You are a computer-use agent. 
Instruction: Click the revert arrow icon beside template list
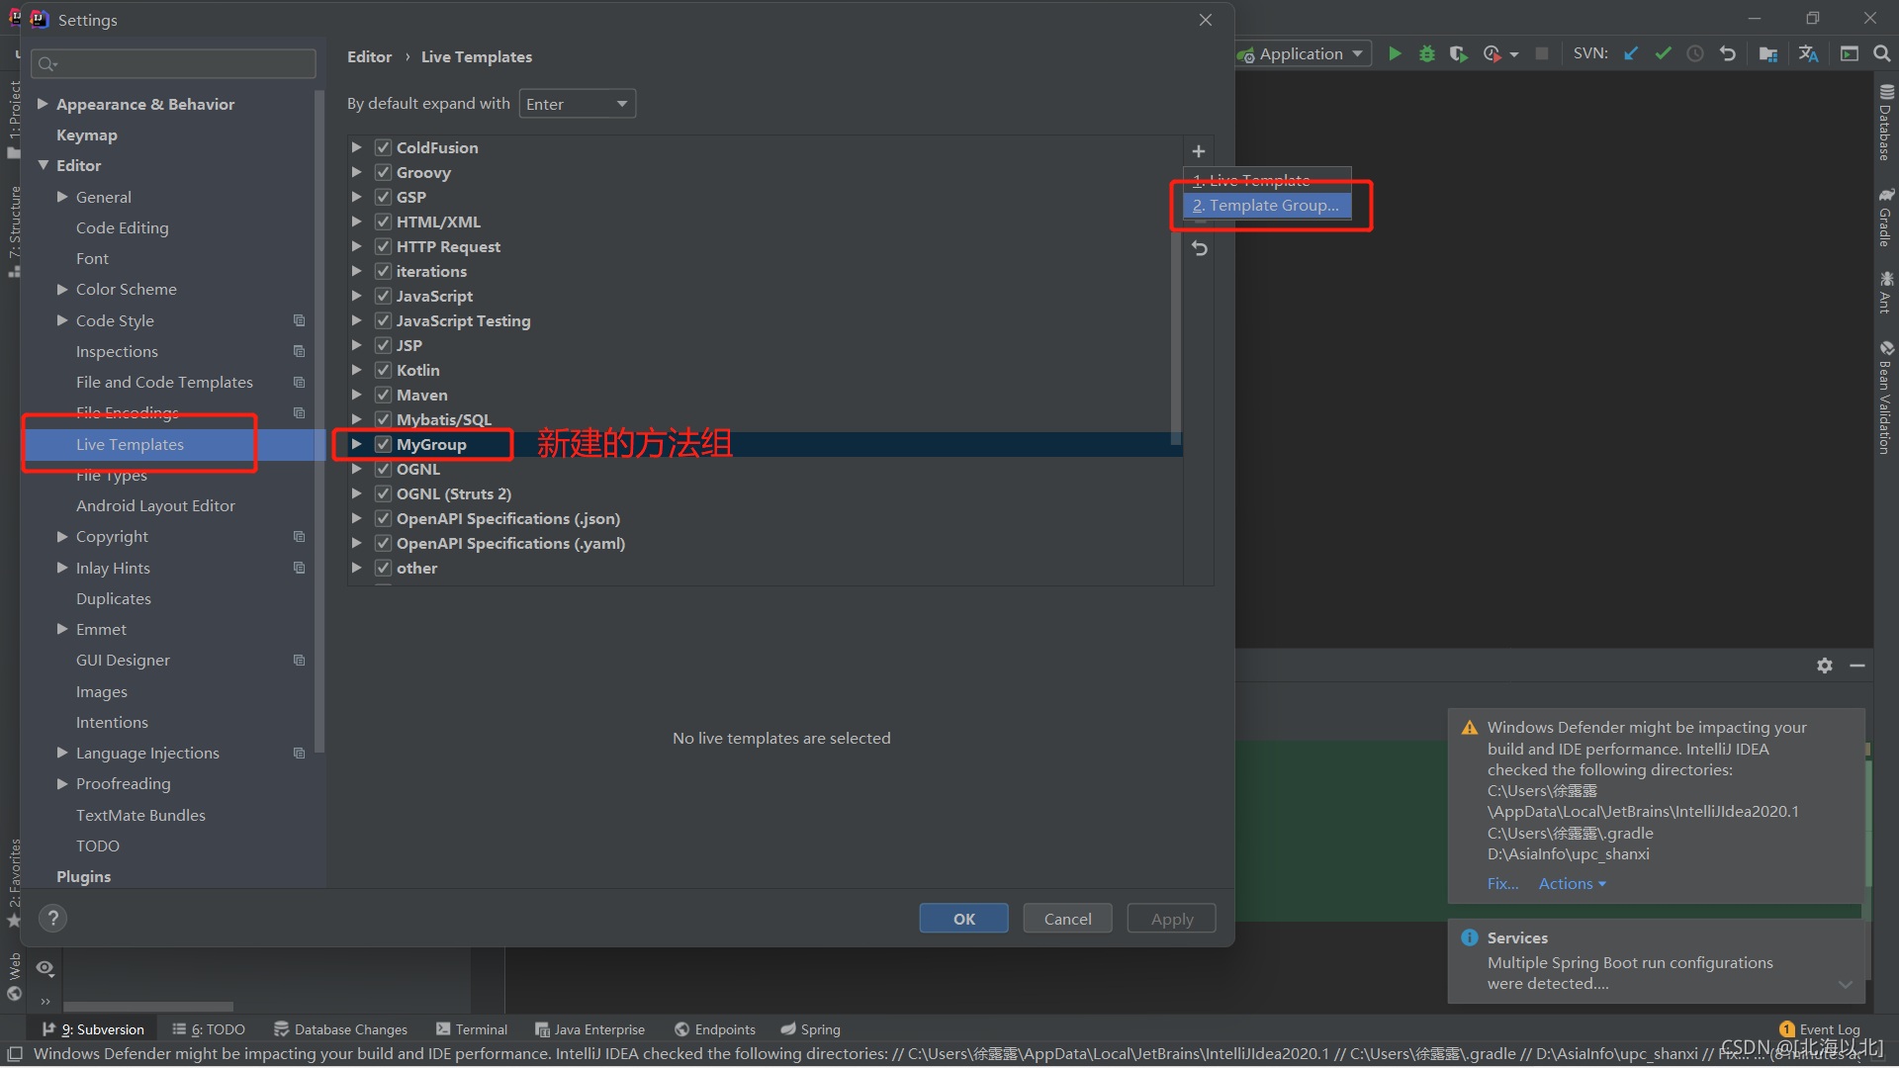1200,248
